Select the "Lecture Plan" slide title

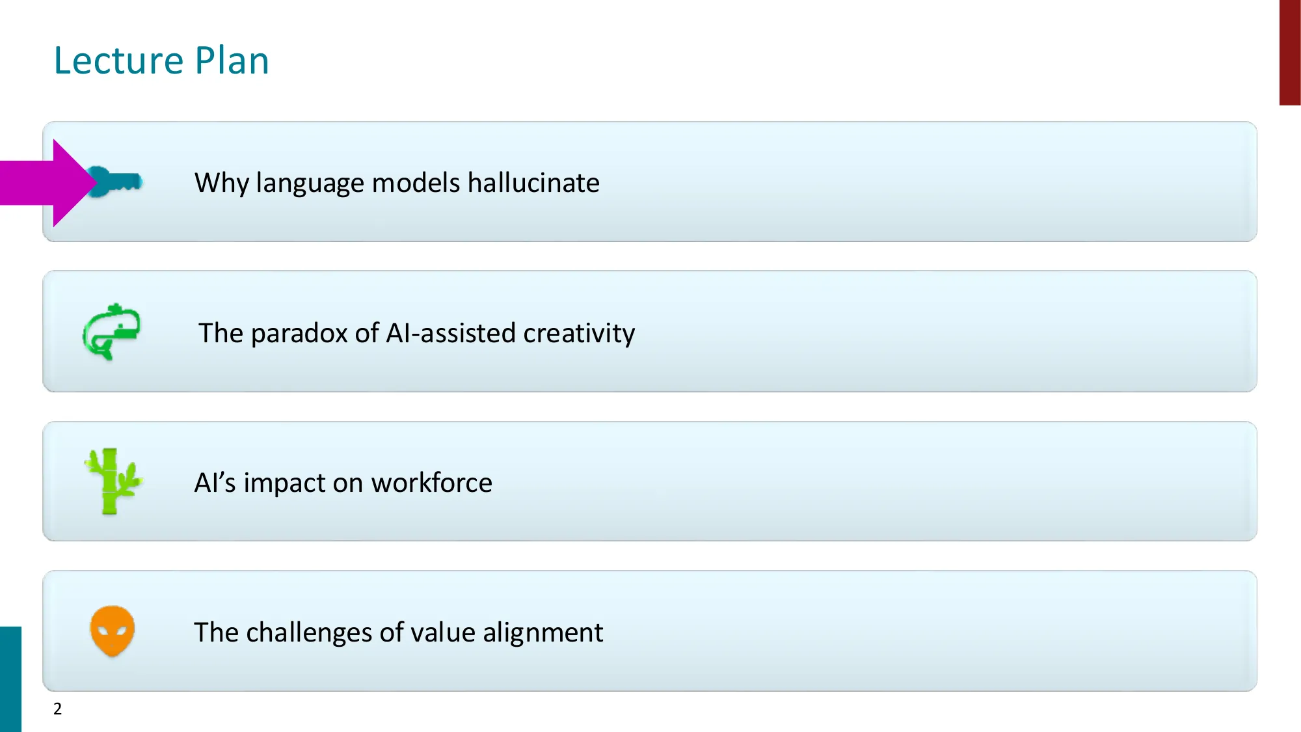(161, 61)
